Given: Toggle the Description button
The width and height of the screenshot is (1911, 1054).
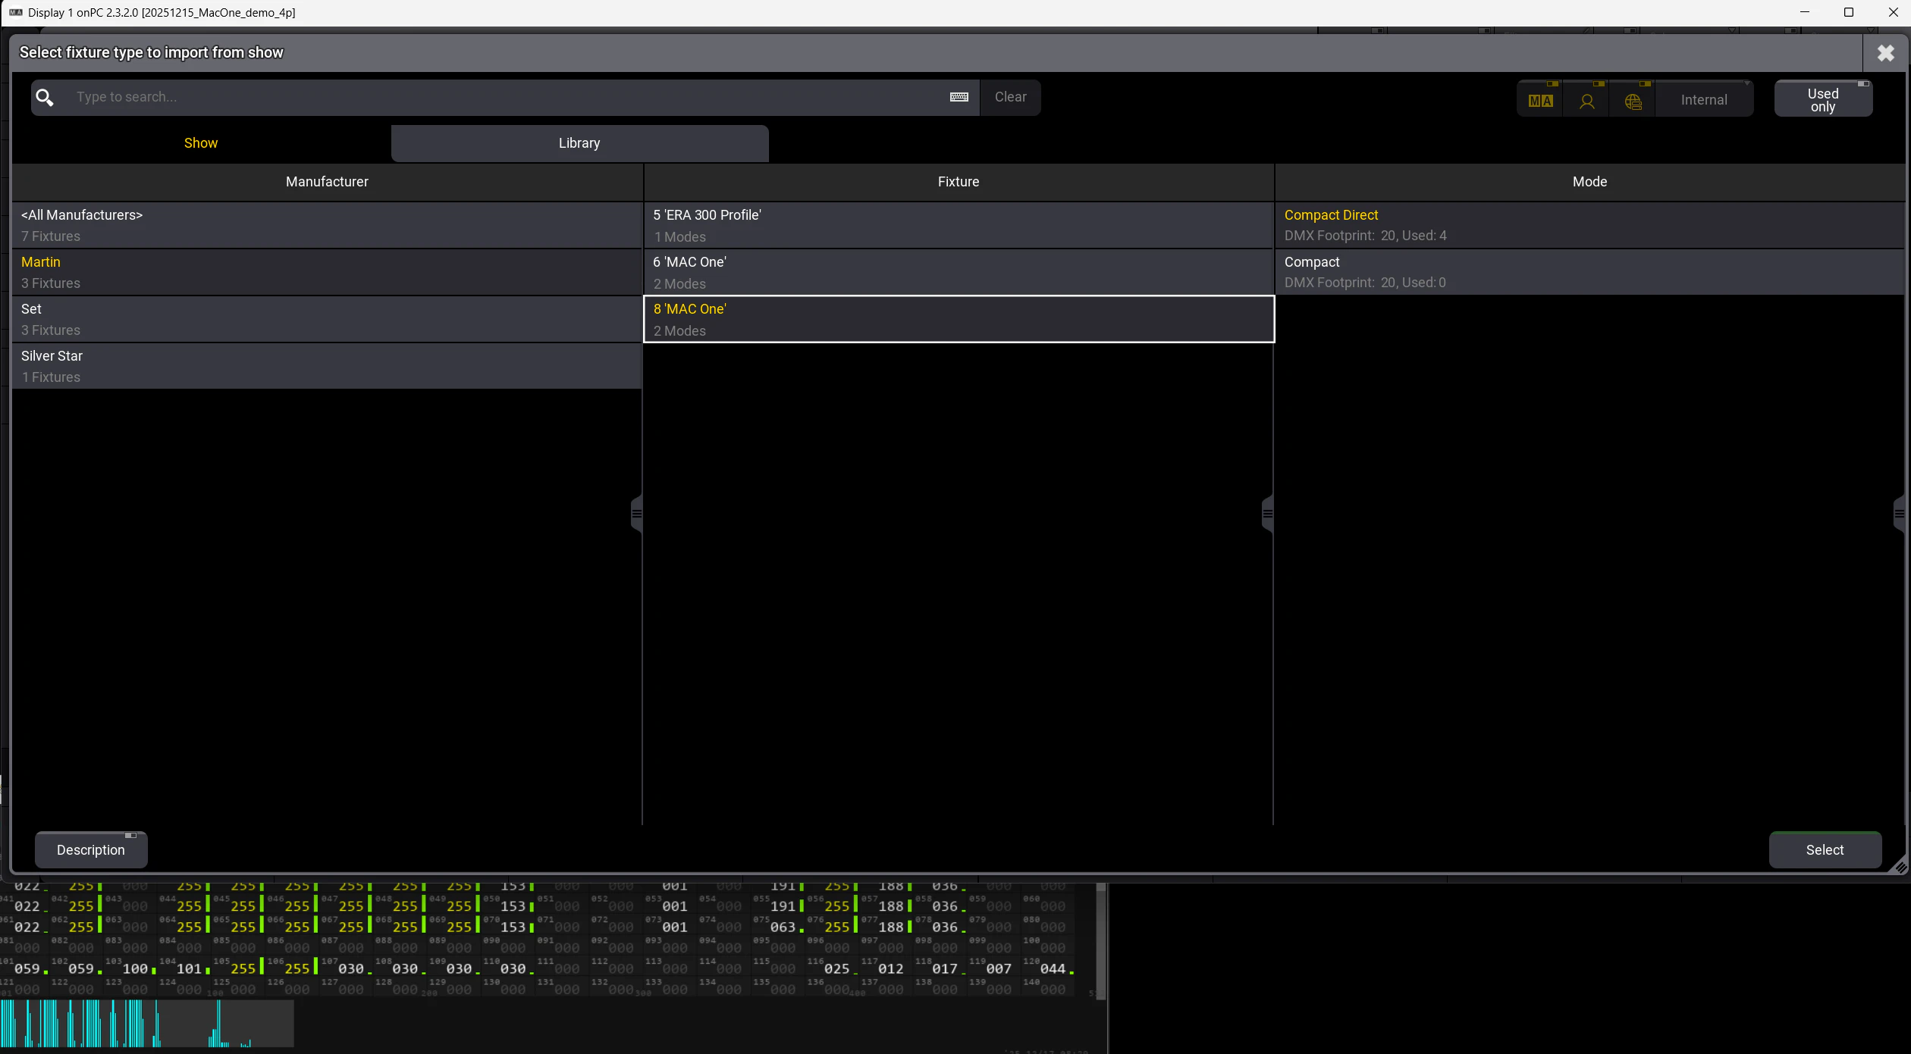Looking at the screenshot, I should pyautogui.click(x=91, y=849).
